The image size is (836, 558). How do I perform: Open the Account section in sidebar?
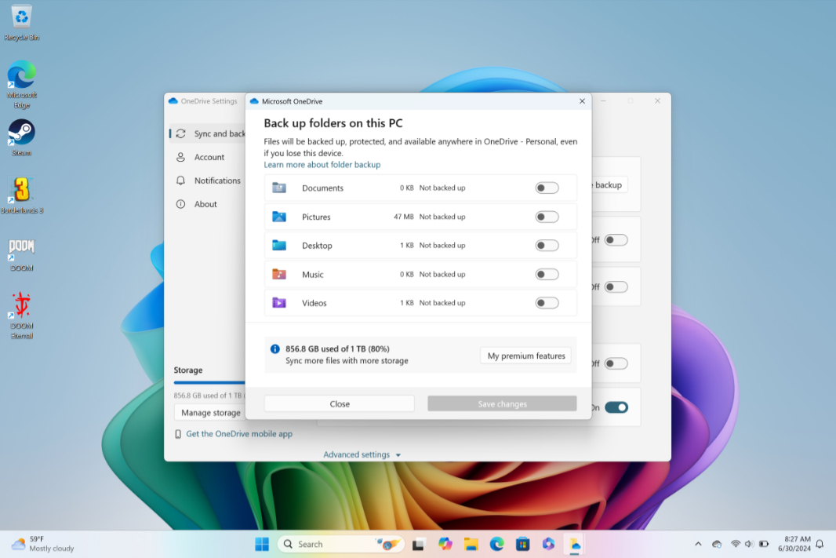[x=209, y=157]
